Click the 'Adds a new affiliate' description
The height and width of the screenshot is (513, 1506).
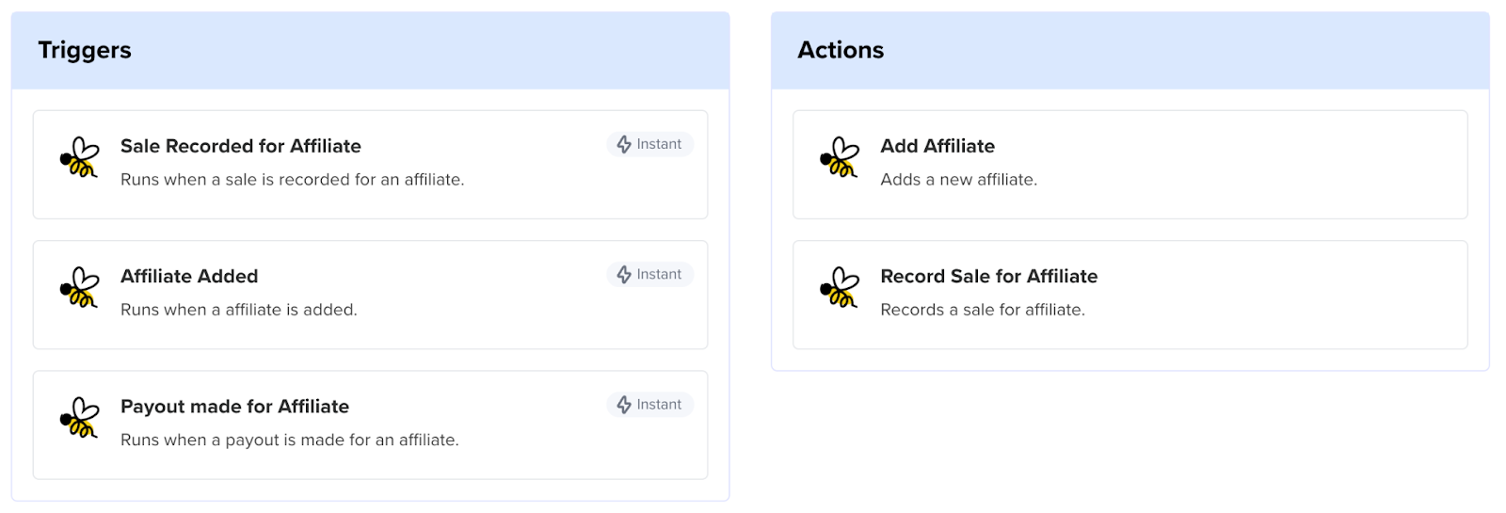click(x=958, y=180)
